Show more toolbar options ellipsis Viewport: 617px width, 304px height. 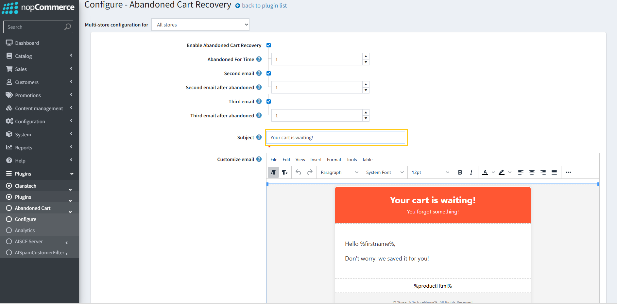(568, 172)
